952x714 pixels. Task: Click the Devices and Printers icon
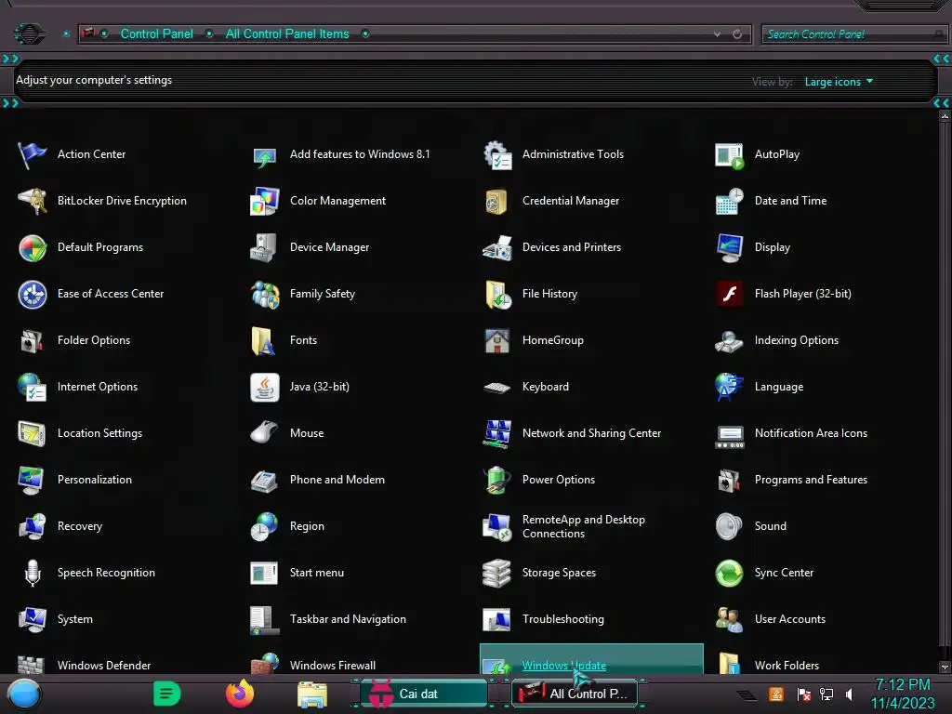point(497,247)
